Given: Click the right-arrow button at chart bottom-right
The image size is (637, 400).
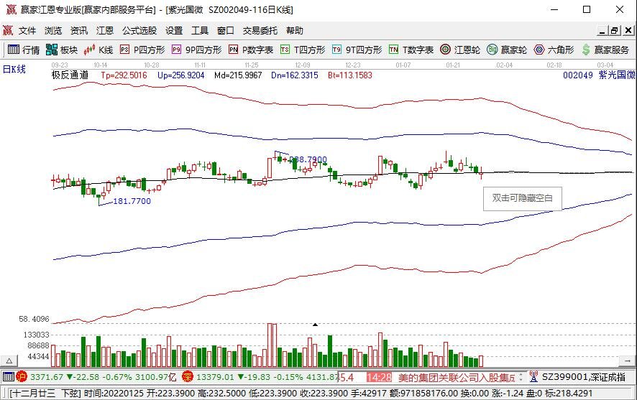Looking at the screenshot, I should tap(628, 361).
